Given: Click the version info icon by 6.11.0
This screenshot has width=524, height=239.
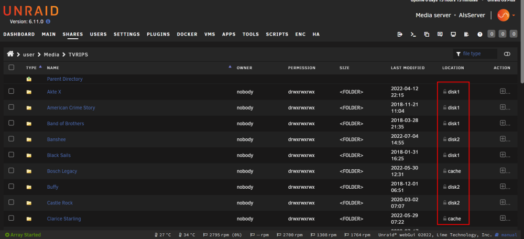Looking at the screenshot, I should (x=48, y=21).
